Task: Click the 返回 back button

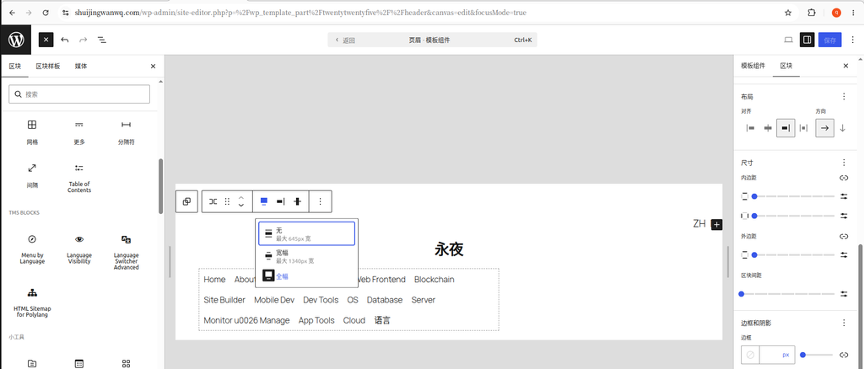Action: pyautogui.click(x=345, y=40)
